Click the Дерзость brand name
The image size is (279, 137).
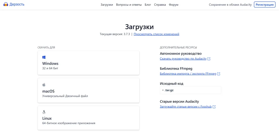(17, 4)
